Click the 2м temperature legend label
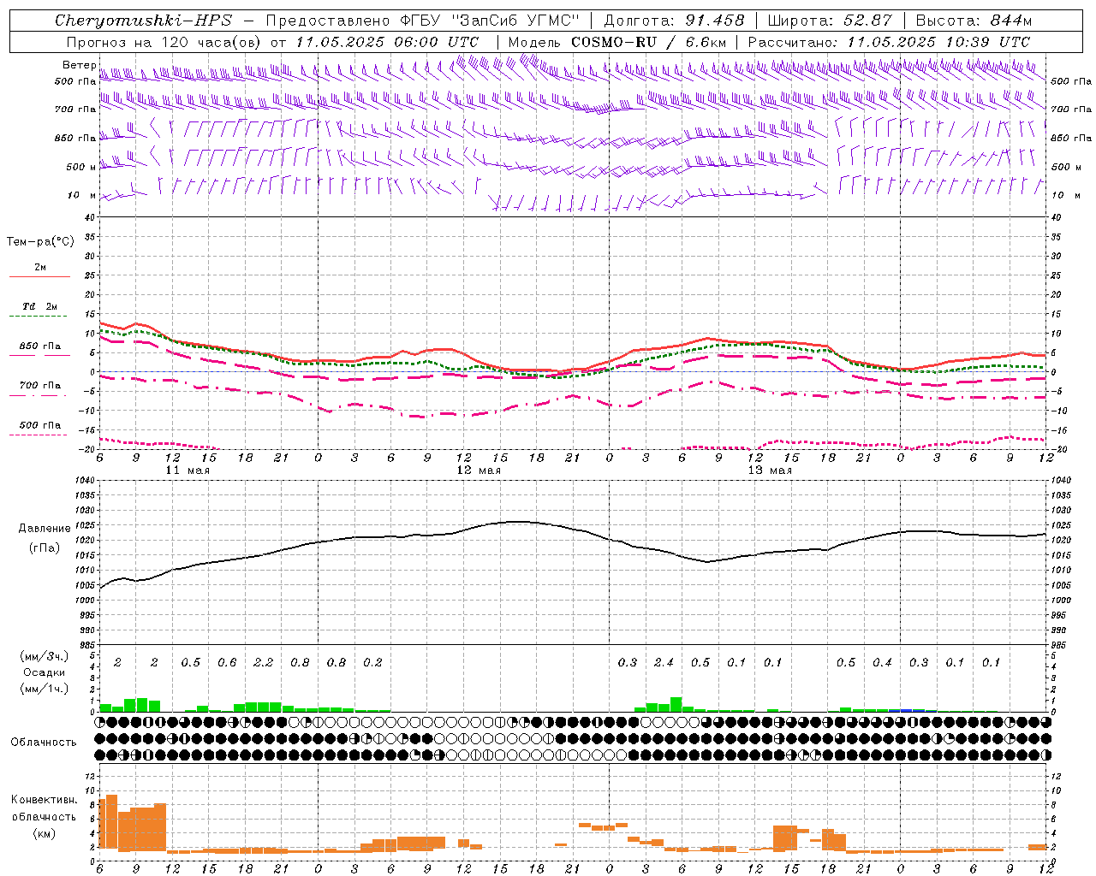The height and width of the screenshot is (876, 1096). coord(40,268)
